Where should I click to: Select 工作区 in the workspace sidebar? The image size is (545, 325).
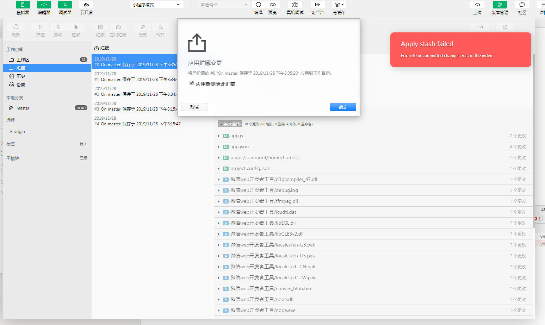[x=47, y=60]
